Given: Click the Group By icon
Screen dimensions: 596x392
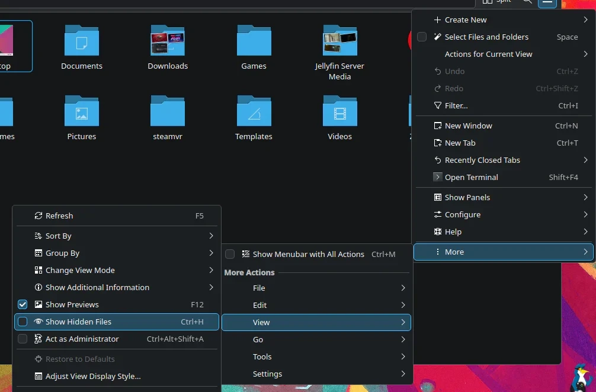Looking at the screenshot, I should (x=39, y=253).
